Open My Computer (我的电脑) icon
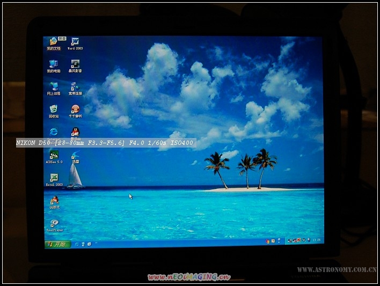Image resolution: width=380 pixels, height=286 pixels. [53, 64]
